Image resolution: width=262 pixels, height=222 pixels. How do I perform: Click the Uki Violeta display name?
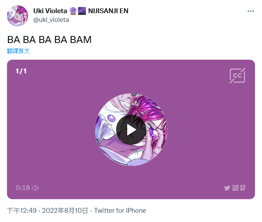click(50, 11)
